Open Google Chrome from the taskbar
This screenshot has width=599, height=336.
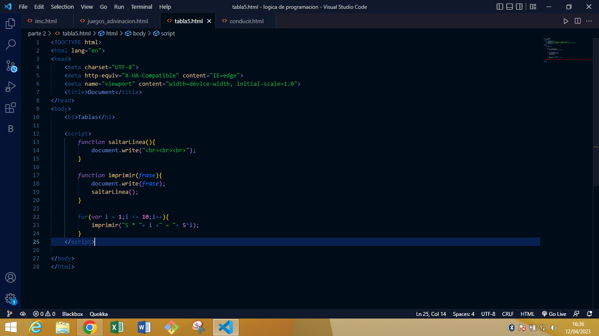[x=89, y=327]
